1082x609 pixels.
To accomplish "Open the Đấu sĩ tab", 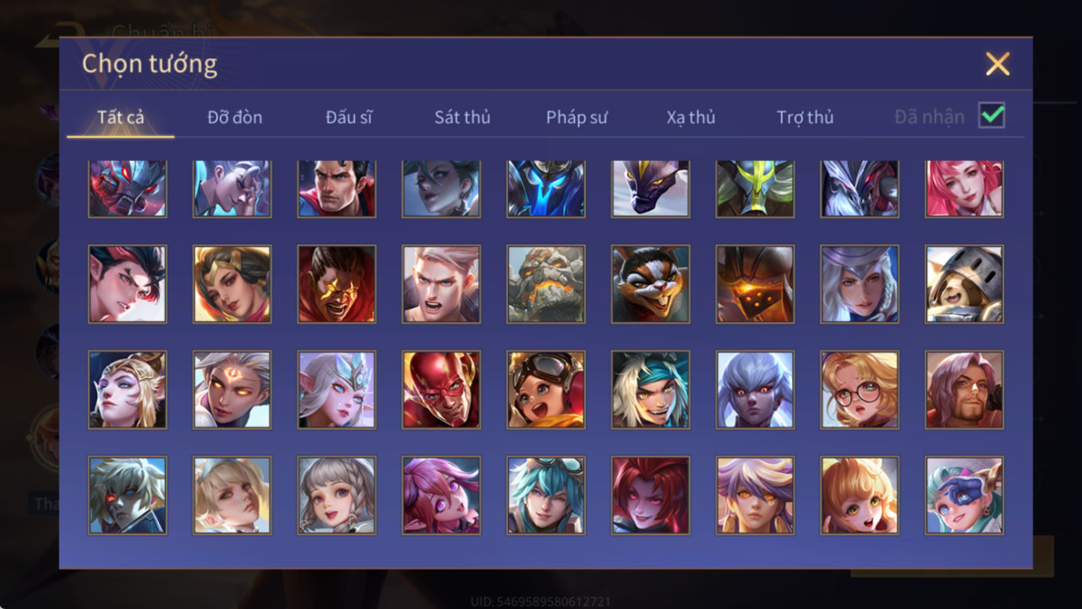I will tap(349, 117).
